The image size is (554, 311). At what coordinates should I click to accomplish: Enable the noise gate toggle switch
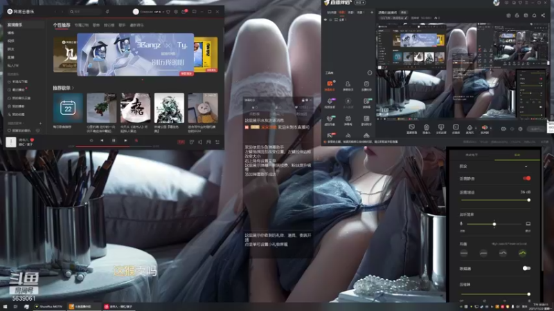pos(526,268)
